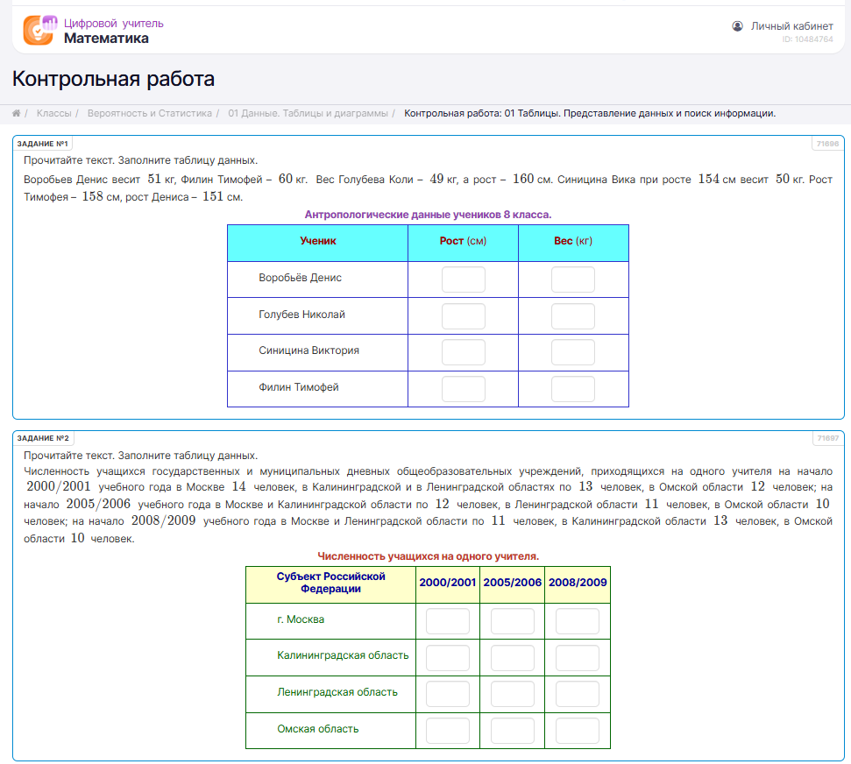Click the ID: 10484764 text
Viewport: 851px width, 764px height.
(807, 39)
